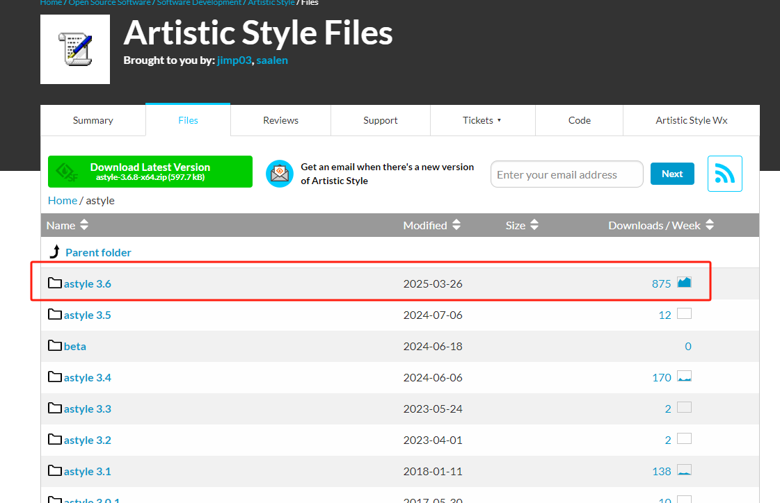Open the astyle 3.5 folder link
780x503 pixels.
87,314
